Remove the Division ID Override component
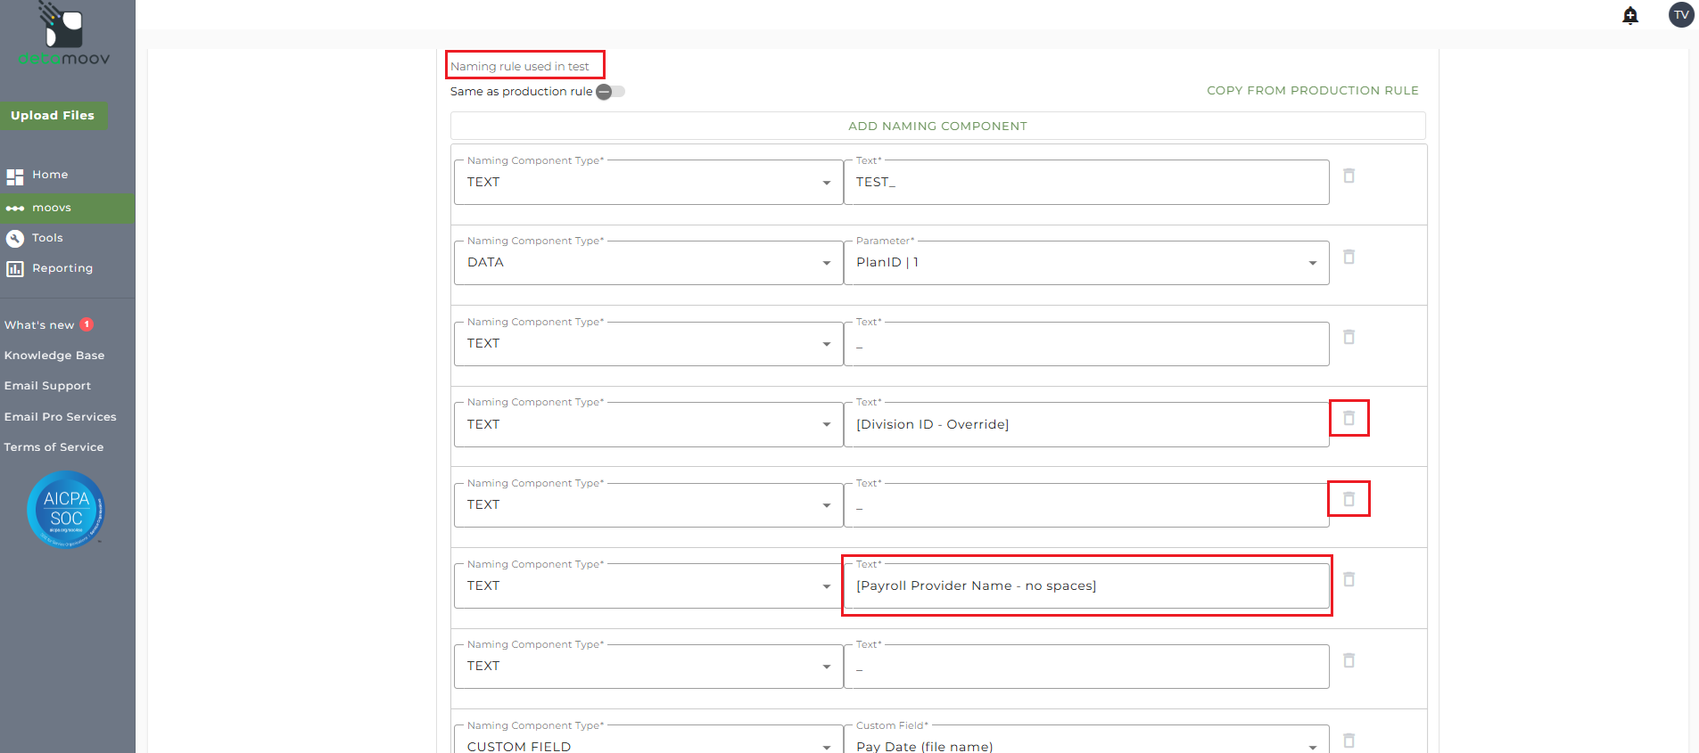Image resolution: width=1699 pixels, height=753 pixels. coord(1348,418)
